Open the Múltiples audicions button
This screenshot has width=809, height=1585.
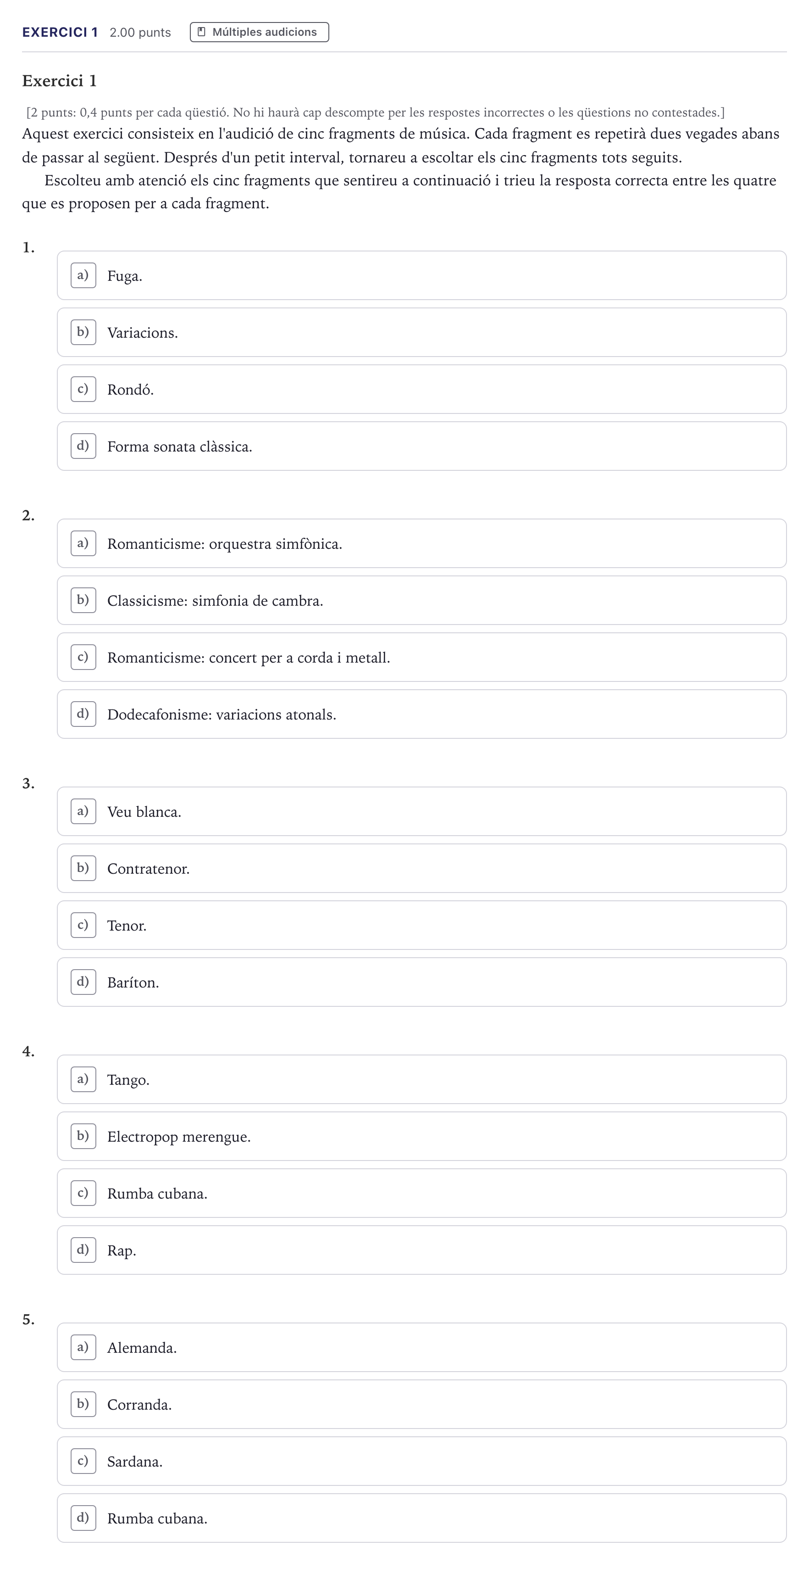[260, 32]
